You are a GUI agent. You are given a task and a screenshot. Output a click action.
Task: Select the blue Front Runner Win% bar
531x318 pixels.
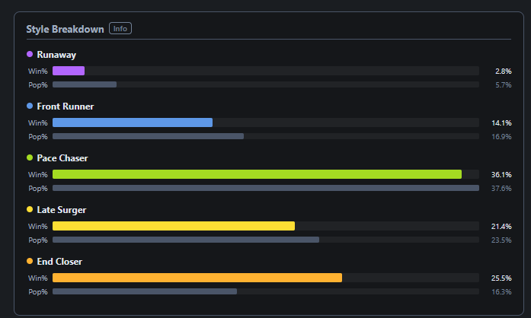coord(133,122)
